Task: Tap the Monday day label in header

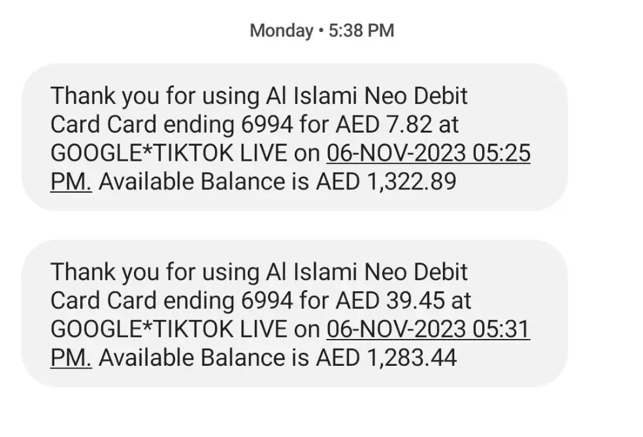Action: point(281,31)
